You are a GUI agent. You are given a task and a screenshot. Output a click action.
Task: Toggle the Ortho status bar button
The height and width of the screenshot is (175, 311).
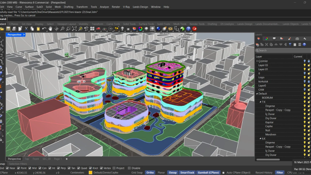[x=150, y=173]
